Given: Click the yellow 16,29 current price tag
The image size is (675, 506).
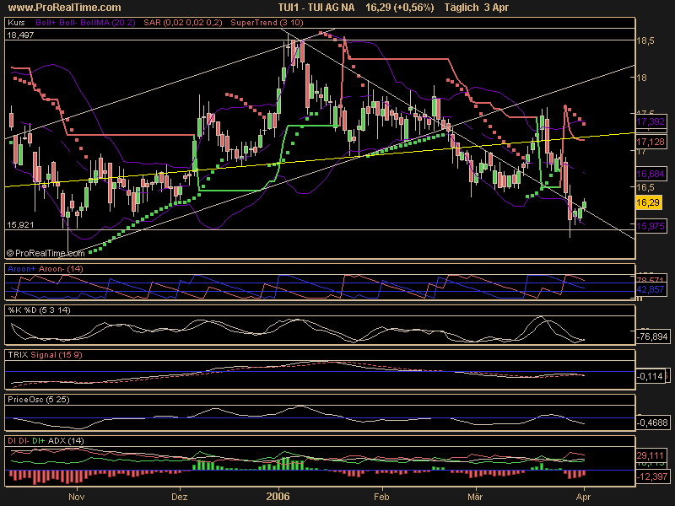Looking at the screenshot, I should coord(648,203).
